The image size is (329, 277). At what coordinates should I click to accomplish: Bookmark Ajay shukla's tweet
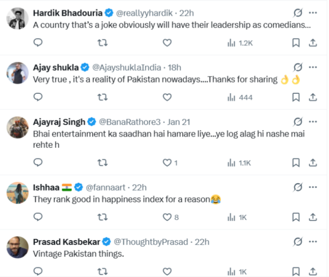pyautogui.click(x=296, y=97)
